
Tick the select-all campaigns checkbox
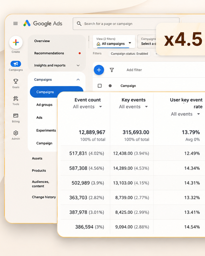100,86
